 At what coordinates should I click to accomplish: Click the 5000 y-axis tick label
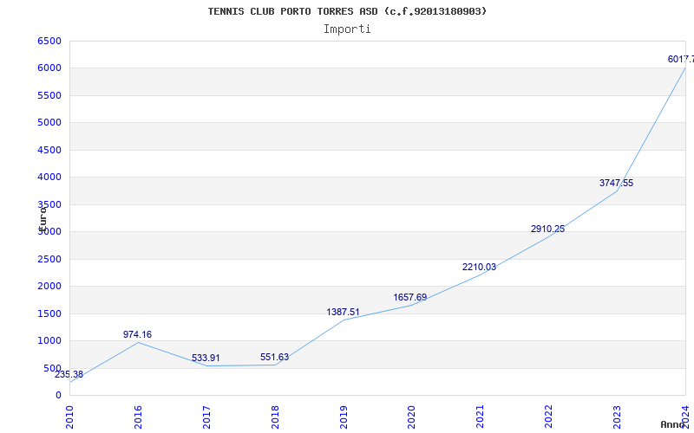(x=49, y=122)
